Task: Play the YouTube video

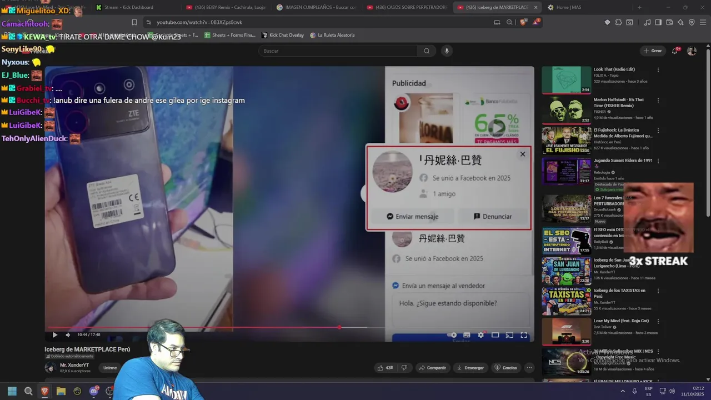Action: pyautogui.click(x=54, y=334)
